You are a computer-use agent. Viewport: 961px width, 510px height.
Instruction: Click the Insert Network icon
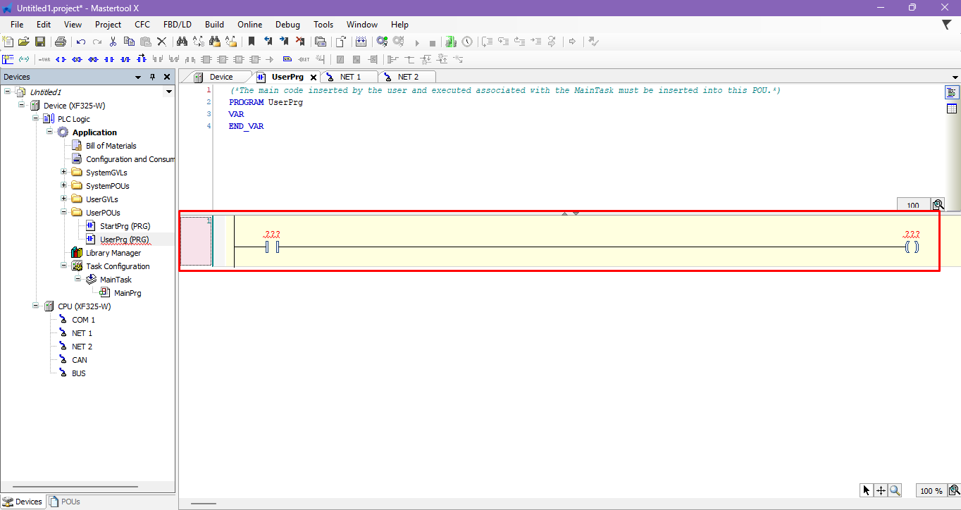[8, 60]
